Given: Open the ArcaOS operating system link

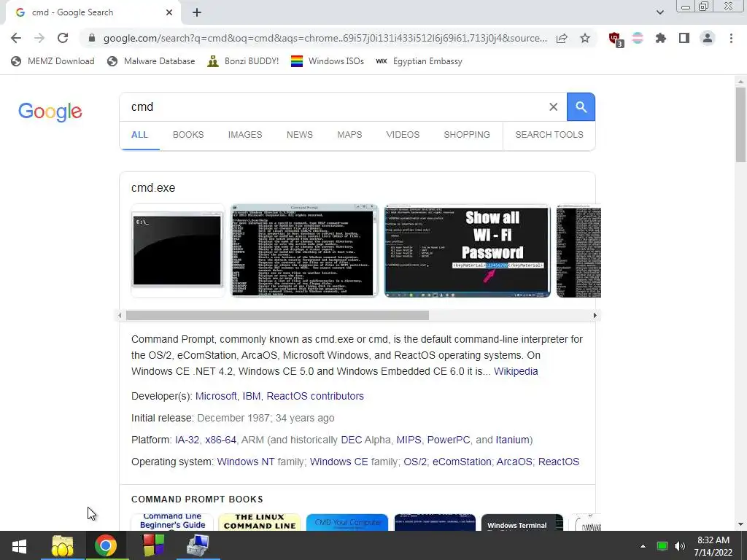Looking at the screenshot, I should [x=514, y=462].
